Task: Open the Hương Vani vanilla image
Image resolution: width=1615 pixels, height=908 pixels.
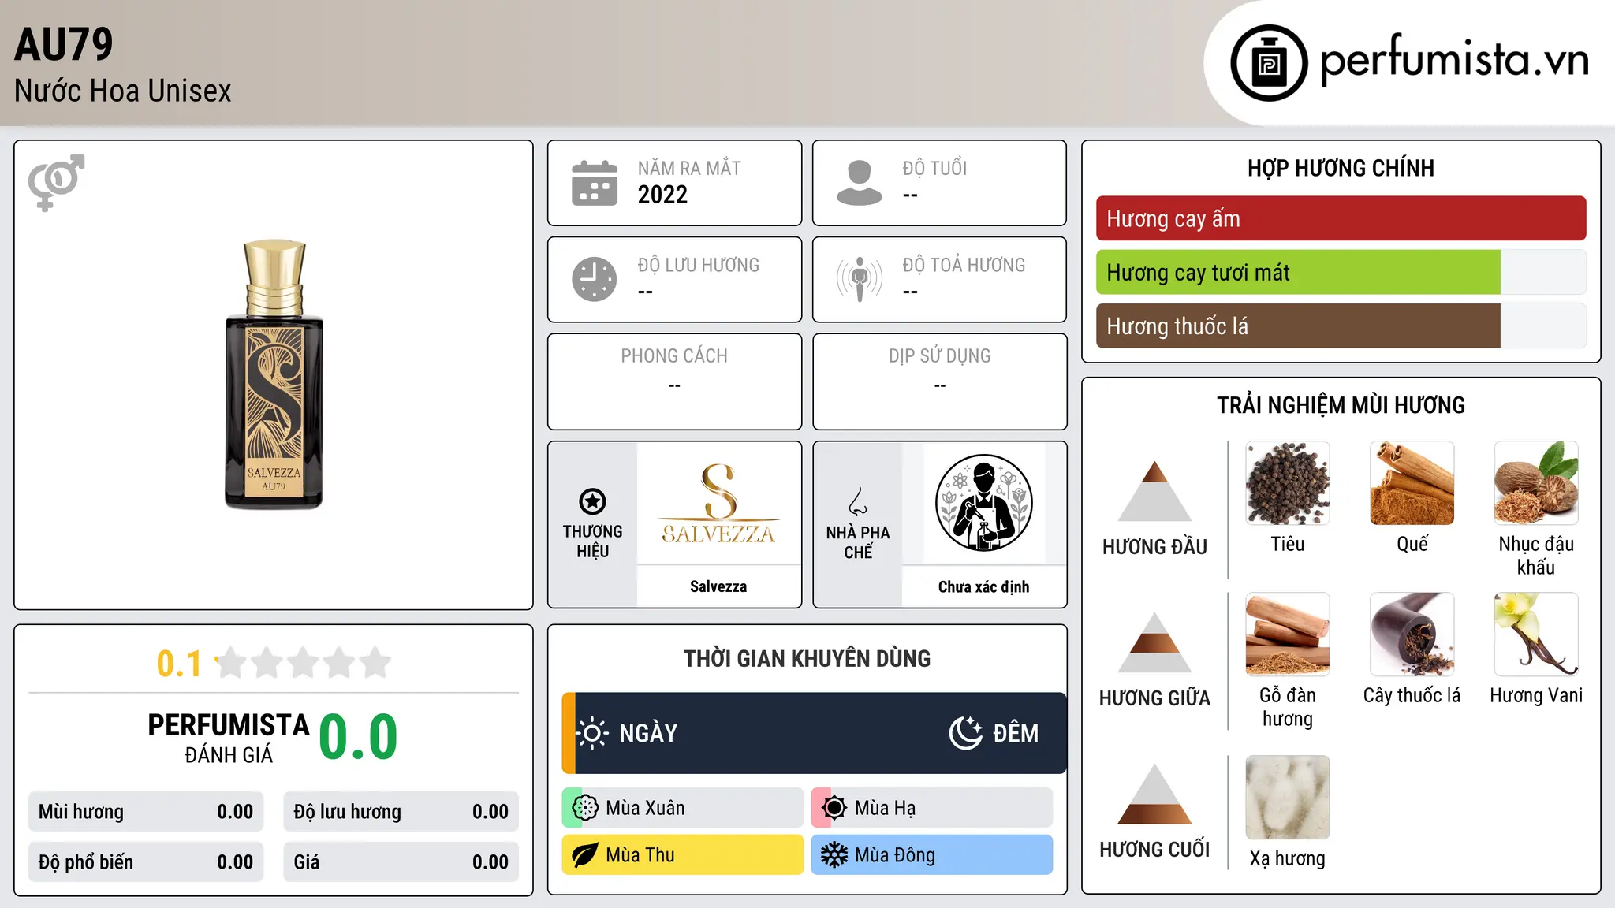Action: (x=1536, y=634)
